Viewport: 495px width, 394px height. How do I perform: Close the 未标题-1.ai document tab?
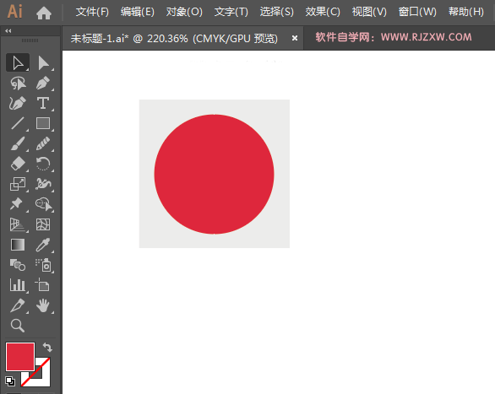(x=295, y=38)
